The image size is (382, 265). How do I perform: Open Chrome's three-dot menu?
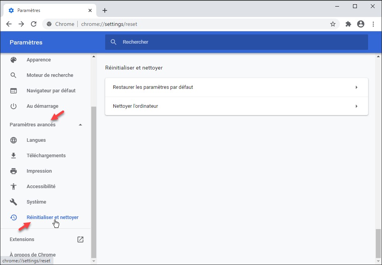tap(373, 24)
